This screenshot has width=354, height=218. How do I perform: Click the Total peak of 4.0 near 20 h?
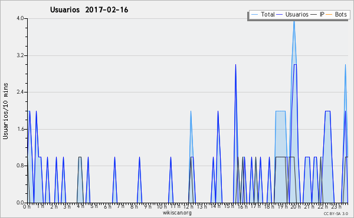point(294,21)
